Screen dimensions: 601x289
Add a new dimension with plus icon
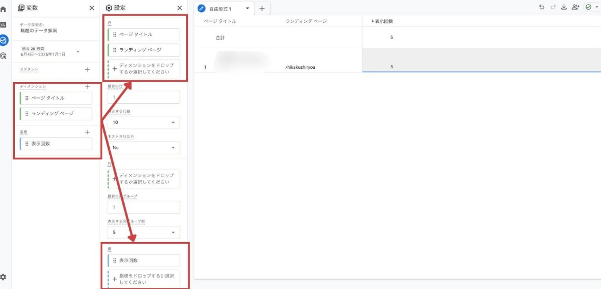(x=87, y=87)
